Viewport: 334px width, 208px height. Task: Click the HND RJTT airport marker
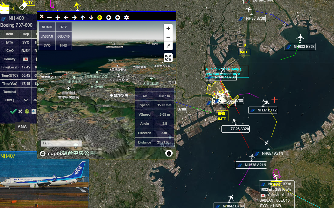tap(222, 116)
